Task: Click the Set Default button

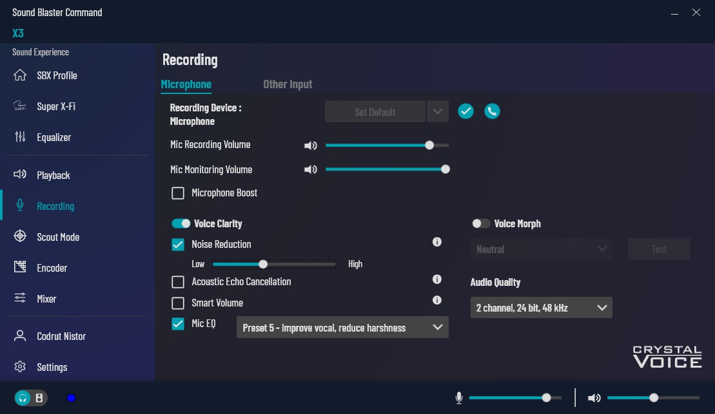Action: pos(375,111)
